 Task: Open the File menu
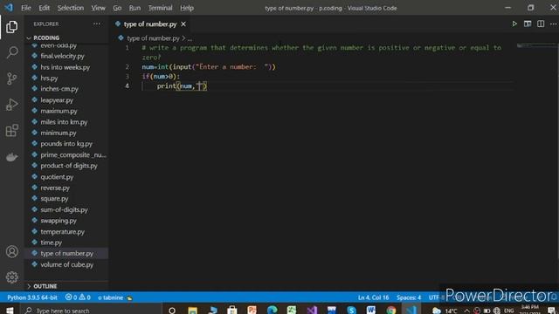tap(25, 8)
